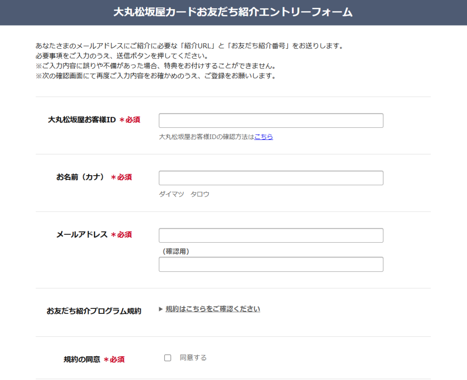Screen dimensions: 467x380
Task: Click the お名前（カナ） label
Action: 80,177
